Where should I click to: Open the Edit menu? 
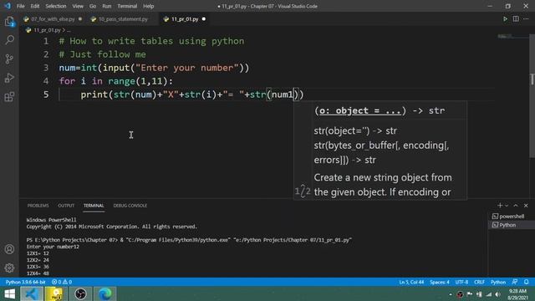[x=35, y=6]
